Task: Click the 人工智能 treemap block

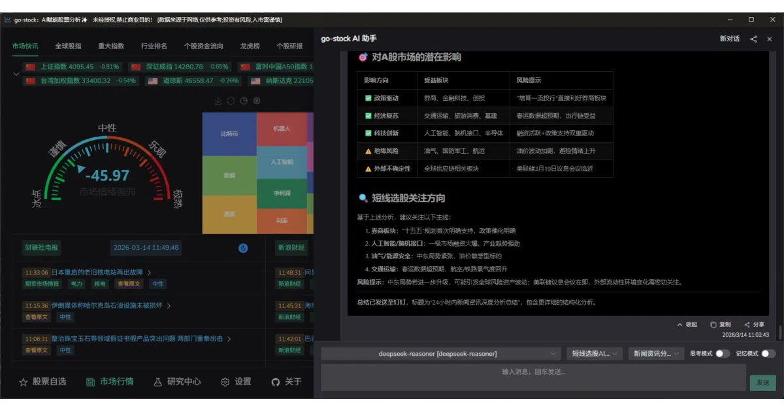Action: pyautogui.click(x=282, y=162)
